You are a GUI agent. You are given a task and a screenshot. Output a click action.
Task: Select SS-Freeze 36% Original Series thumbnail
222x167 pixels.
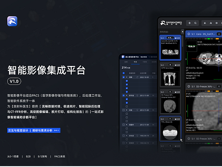[x=170, y=101]
